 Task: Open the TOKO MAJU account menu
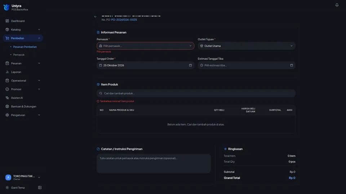pos(23,177)
